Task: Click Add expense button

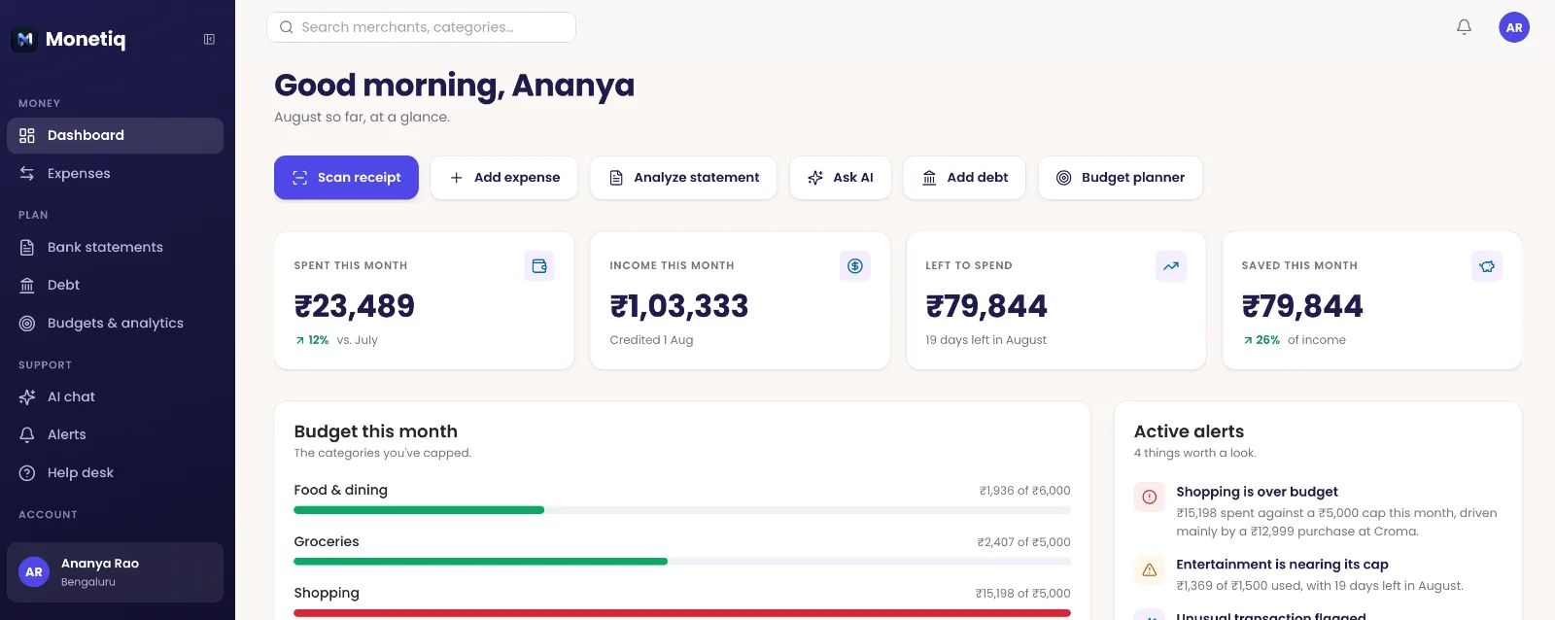Action: pos(504,178)
